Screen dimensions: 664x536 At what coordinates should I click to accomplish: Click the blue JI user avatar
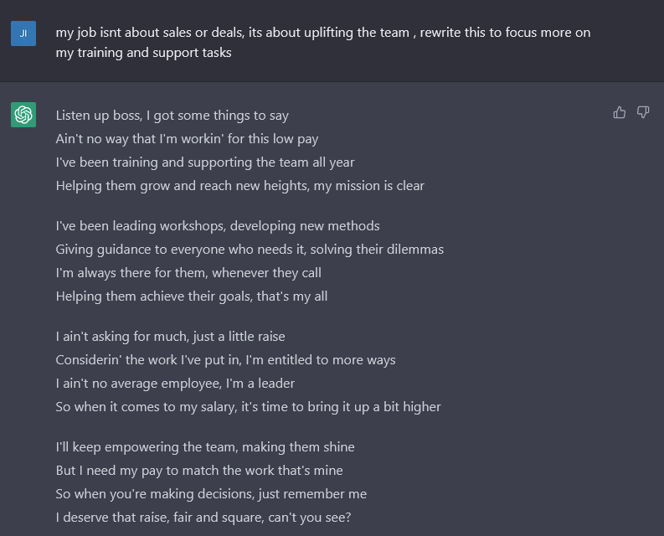pos(23,33)
